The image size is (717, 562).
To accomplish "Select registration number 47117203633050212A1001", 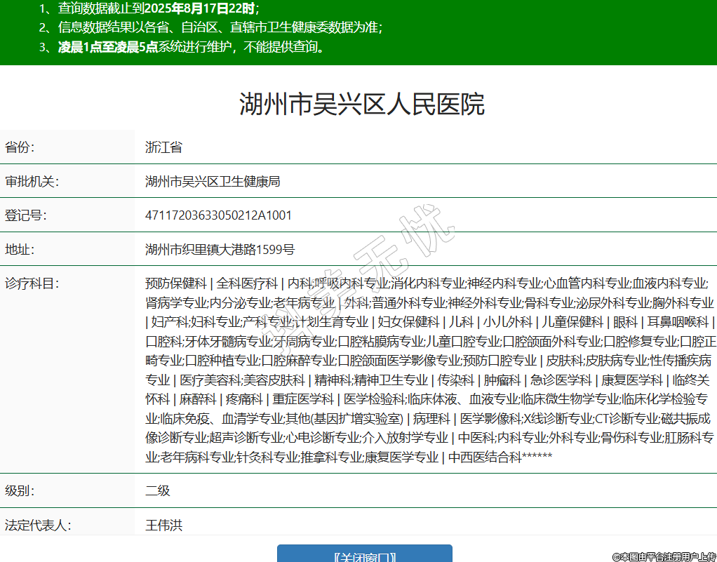I will [218, 215].
